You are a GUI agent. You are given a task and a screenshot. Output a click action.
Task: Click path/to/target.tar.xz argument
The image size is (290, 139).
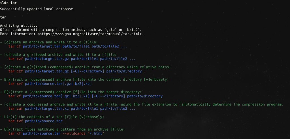click(x=47, y=109)
